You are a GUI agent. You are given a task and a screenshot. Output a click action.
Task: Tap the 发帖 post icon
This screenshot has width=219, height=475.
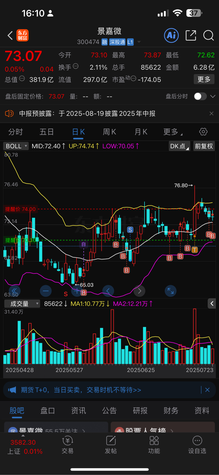coord(111,441)
